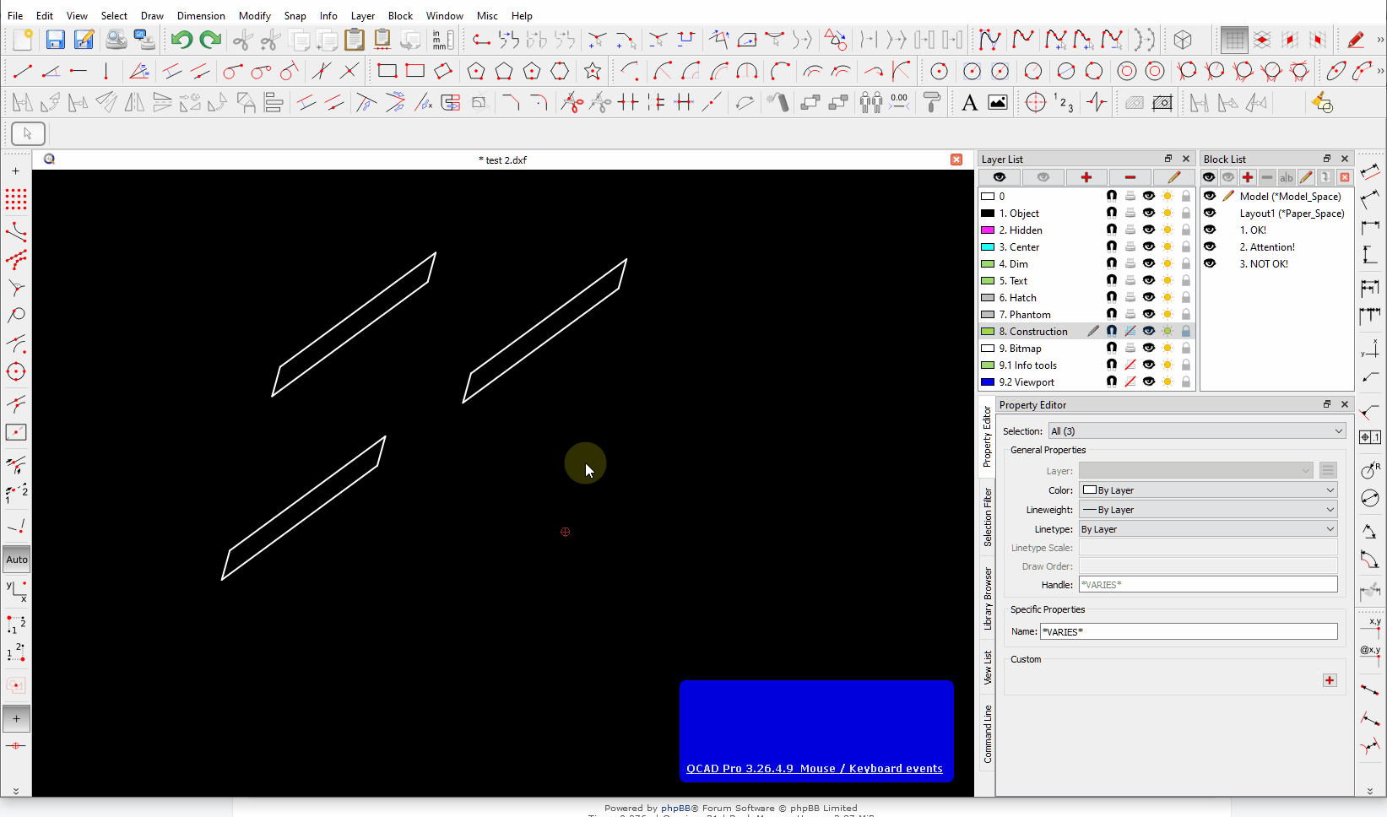Save the drawing with the floppy disk icon
The width and height of the screenshot is (1387, 817).
(55, 40)
